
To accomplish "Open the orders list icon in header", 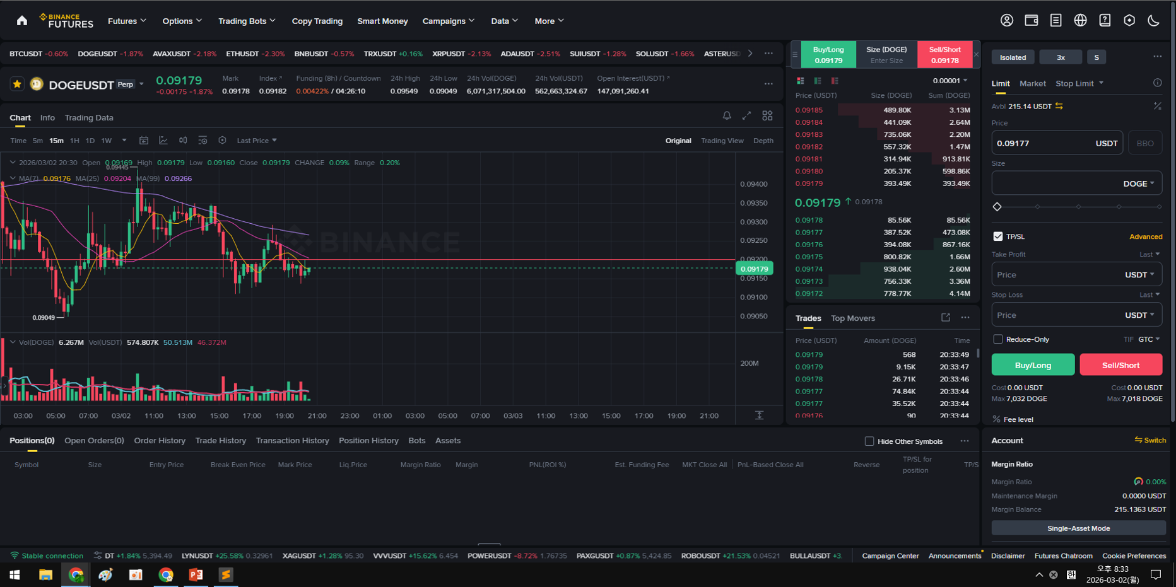I will (x=1056, y=21).
